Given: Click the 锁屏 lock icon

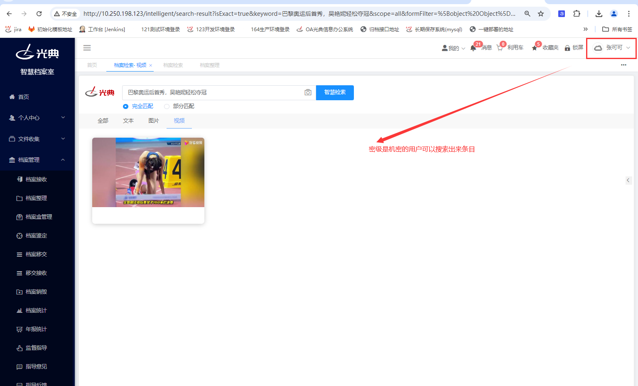Looking at the screenshot, I should (x=567, y=48).
